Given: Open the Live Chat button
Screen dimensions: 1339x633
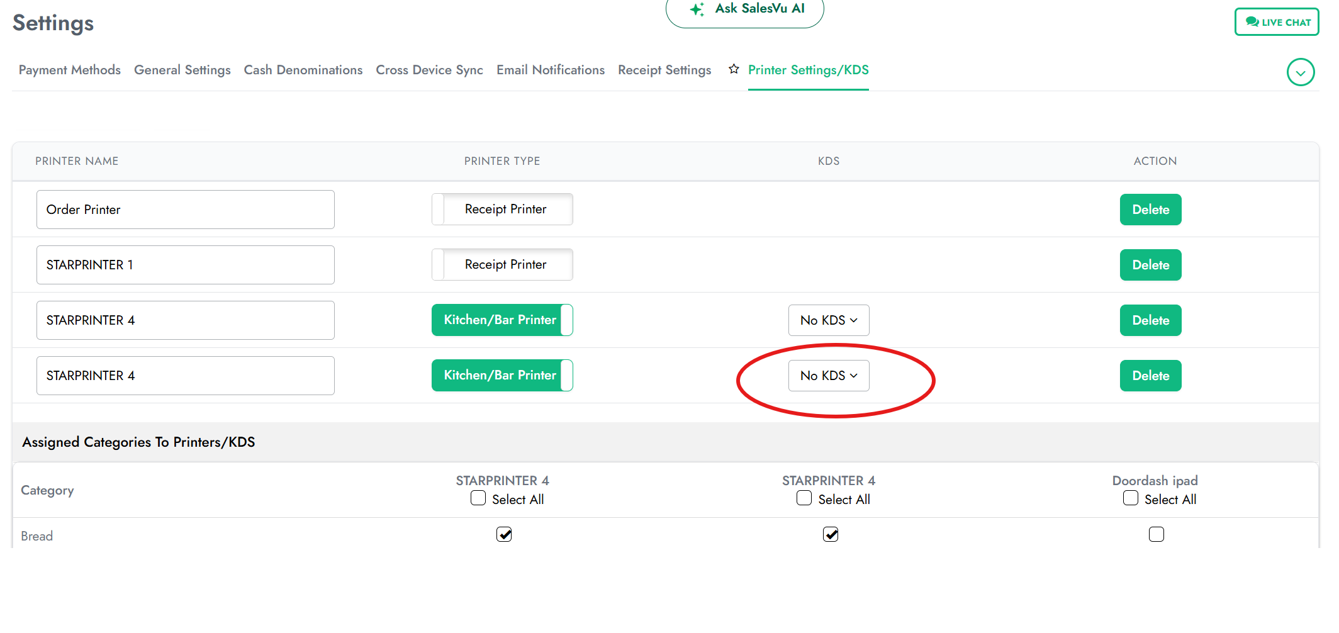Looking at the screenshot, I should [x=1276, y=22].
